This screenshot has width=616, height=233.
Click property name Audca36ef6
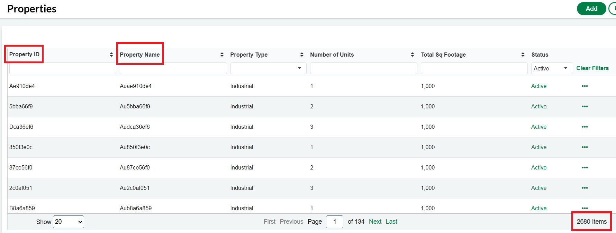coord(135,127)
